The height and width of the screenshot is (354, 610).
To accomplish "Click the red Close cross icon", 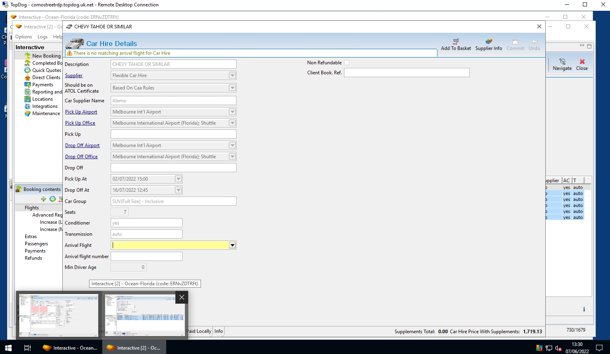I will [582, 62].
